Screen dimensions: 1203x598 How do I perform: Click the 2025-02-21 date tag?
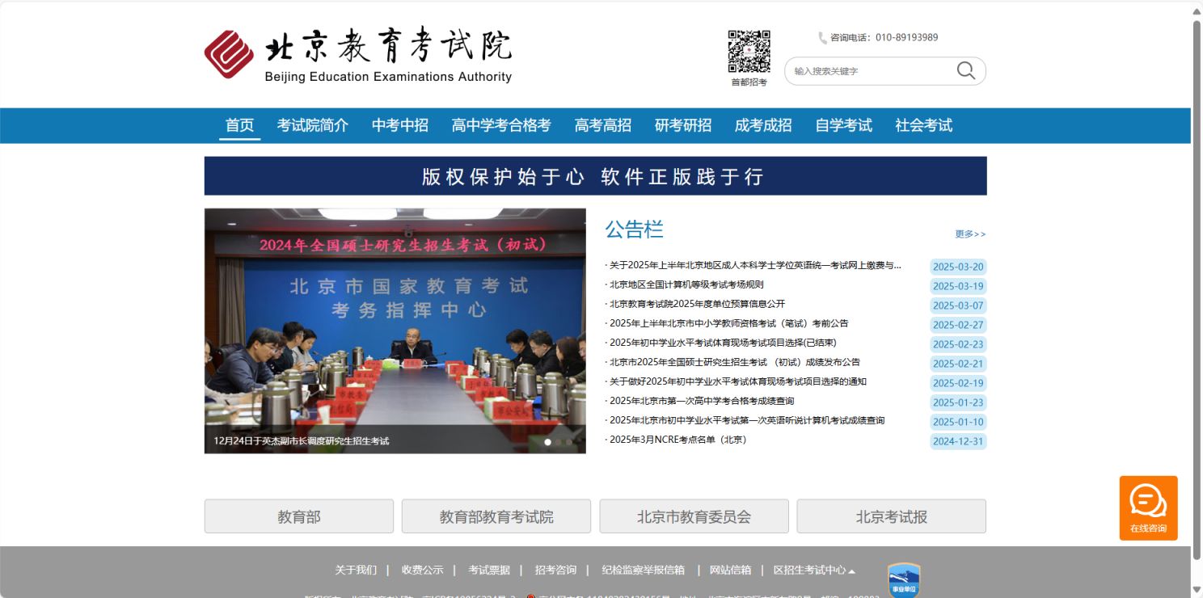(958, 364)
